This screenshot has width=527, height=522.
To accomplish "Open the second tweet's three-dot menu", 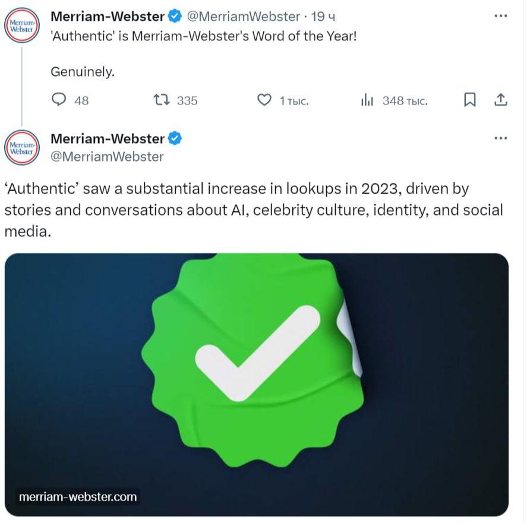I will (x=500, y=138).
